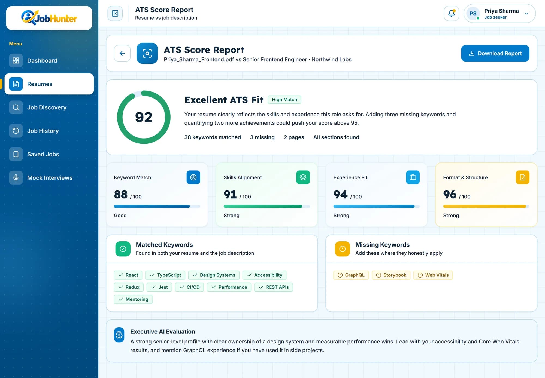The height and width of the screenshot is (378, 545).
Task: Click the Saved Jobs bookmark icon
Action: 16,154
